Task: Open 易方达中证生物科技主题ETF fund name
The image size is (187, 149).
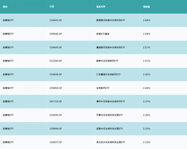Action: click(x=111, y=142)
